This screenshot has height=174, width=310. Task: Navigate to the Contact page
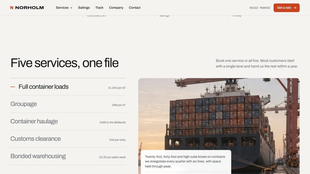coord(135,8)
